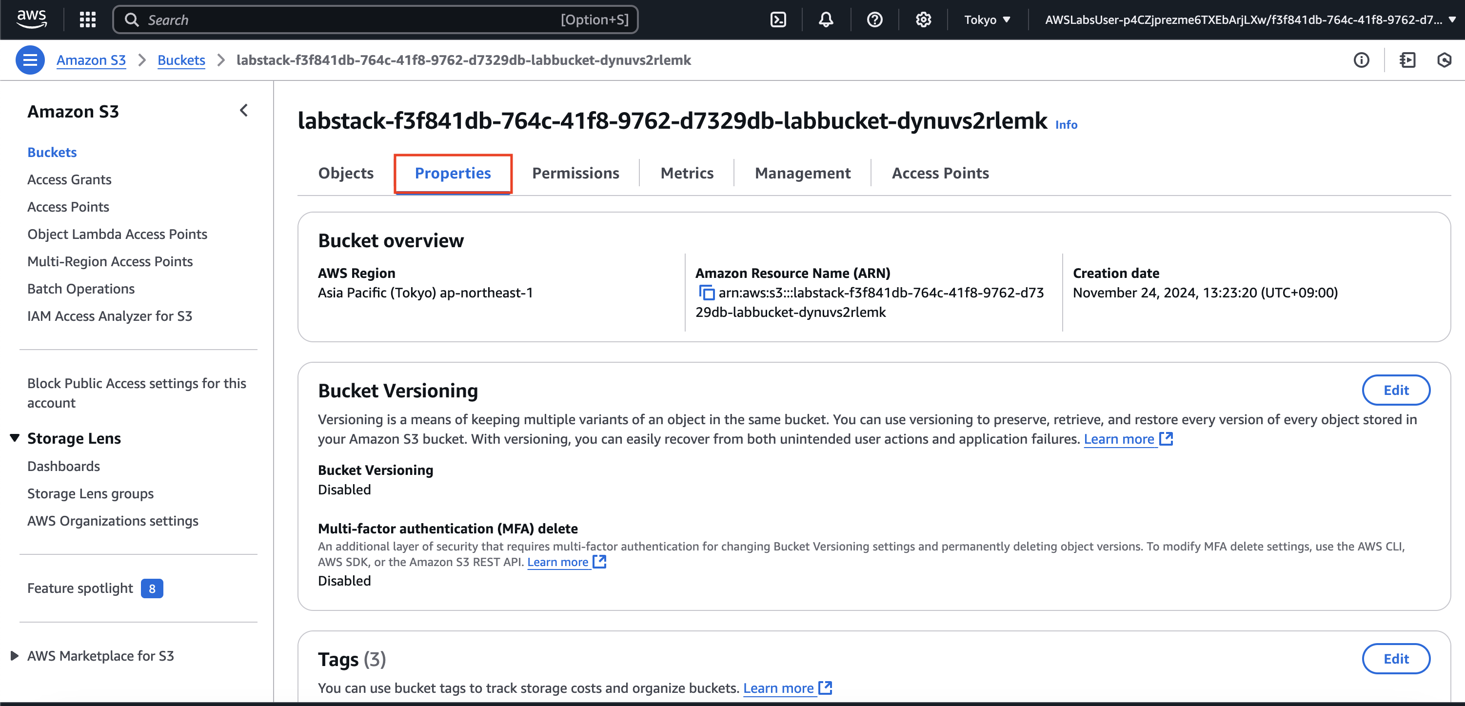Open the AWSLabsUser account dropdown
The width and height of the screenshot is (1465, 706).
1249,20
